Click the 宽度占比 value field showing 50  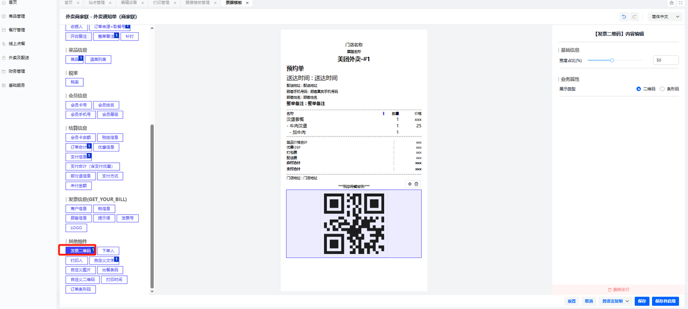click(666, 60)
